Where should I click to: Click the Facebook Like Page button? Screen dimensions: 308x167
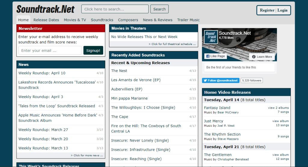coord(215,56)
